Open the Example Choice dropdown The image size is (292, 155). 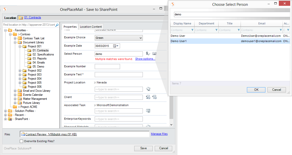tap(141, 38)
